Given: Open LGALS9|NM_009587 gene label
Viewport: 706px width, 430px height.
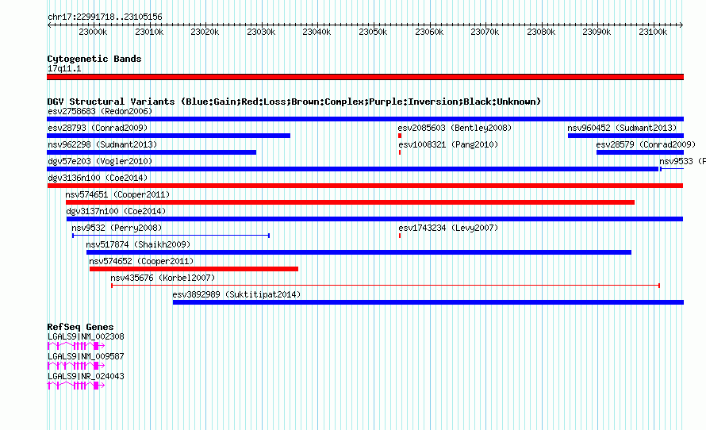Looking at the screenshot, I should coord(86,356).
